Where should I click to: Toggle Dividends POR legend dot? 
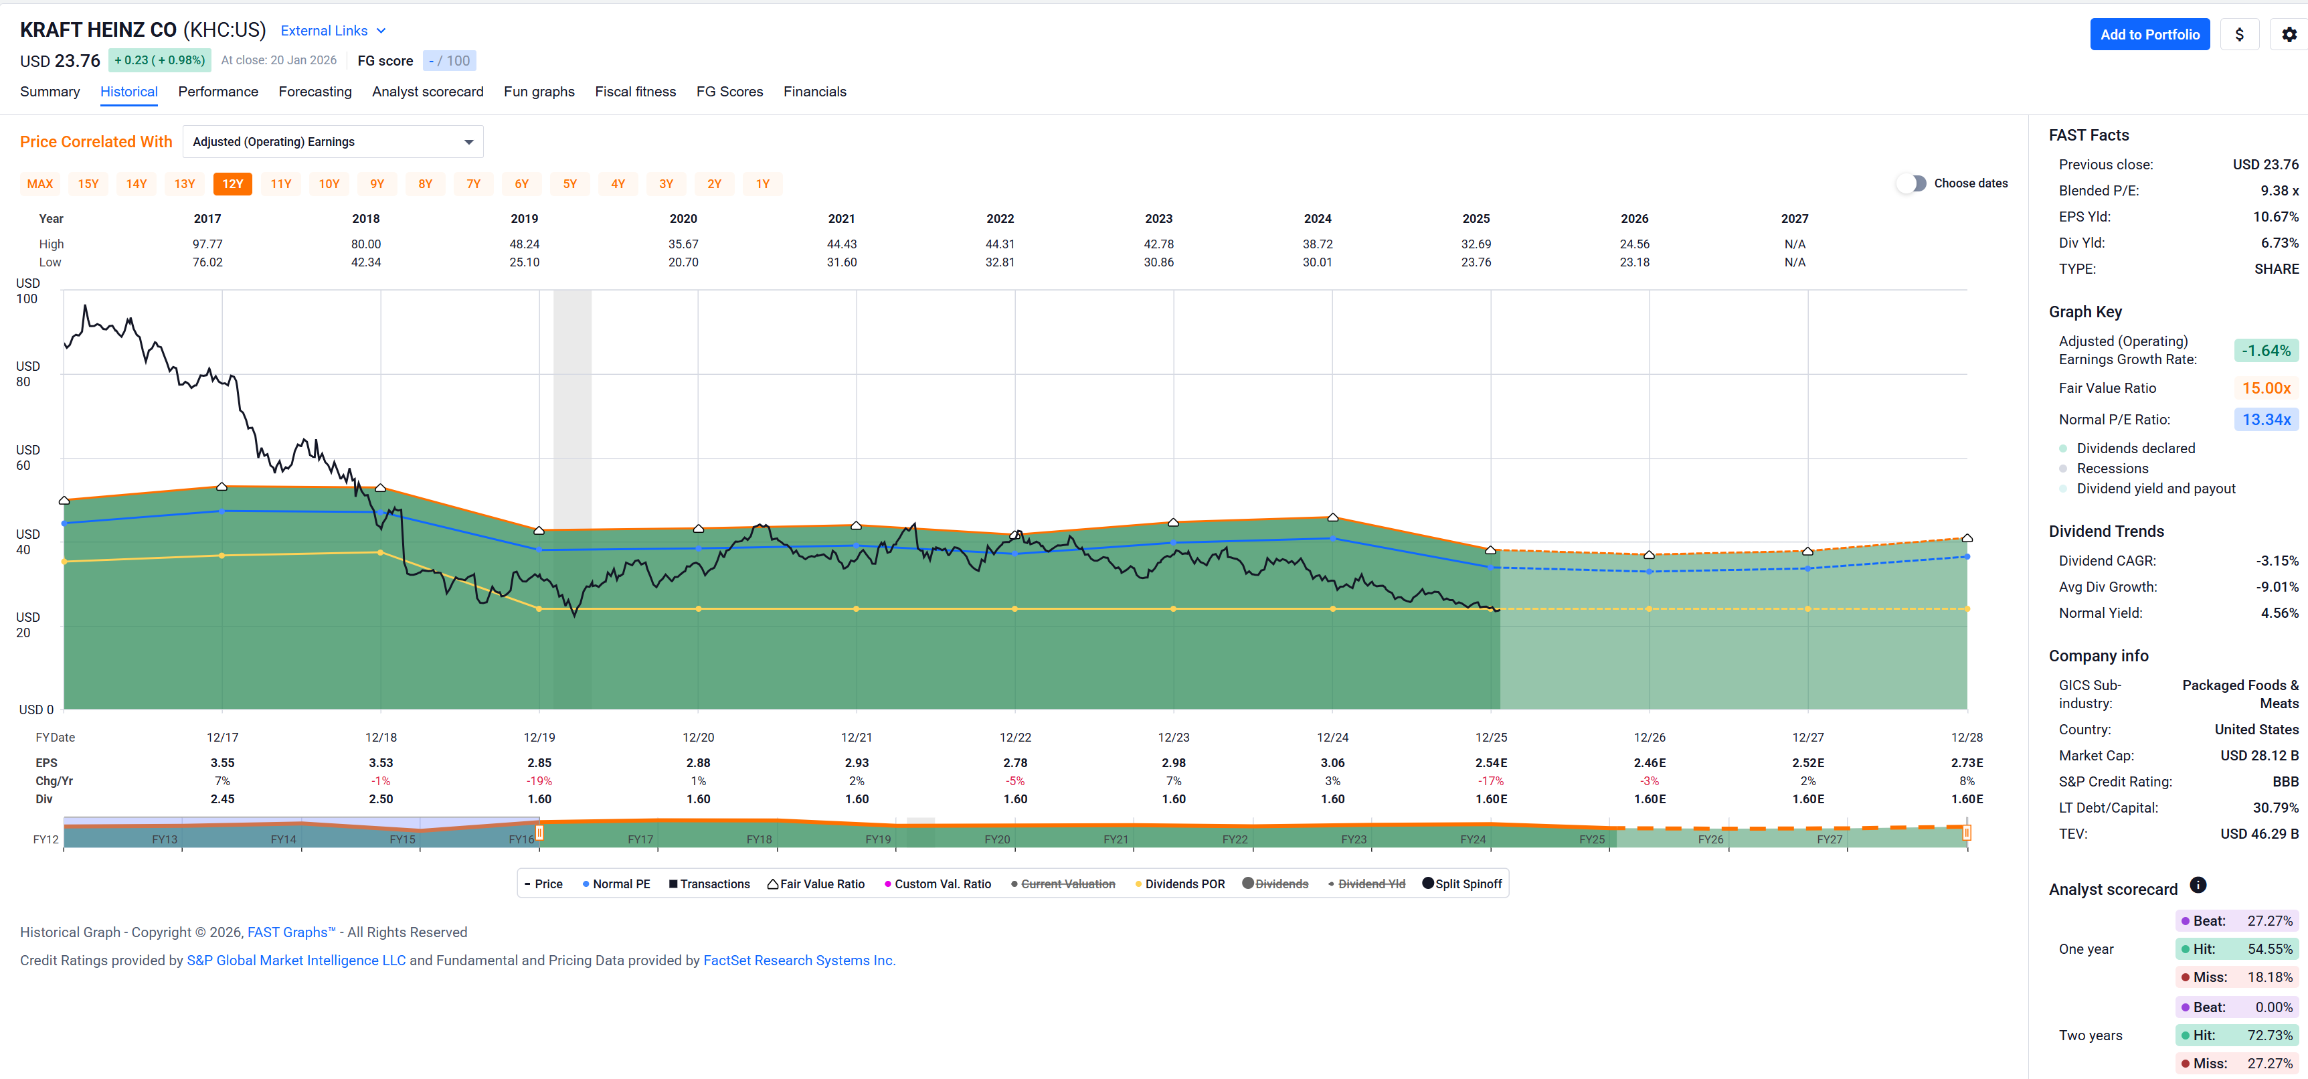1179,884
